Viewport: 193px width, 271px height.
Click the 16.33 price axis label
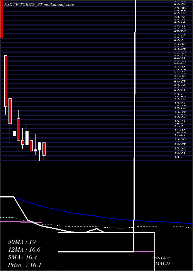(180, 148)
